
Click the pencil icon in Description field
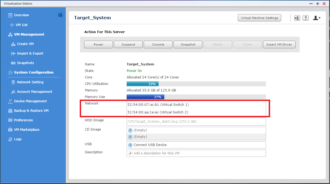pos(130,153)
